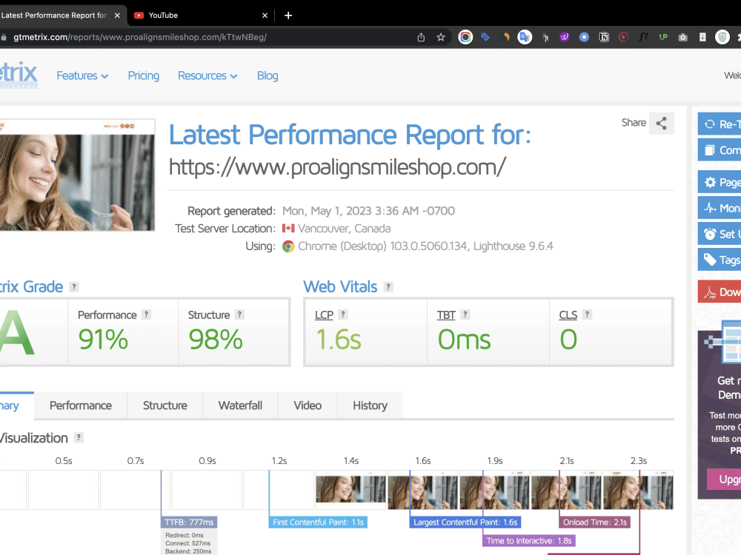Image resolution: width=741 pixels, height=555 pixels.
Task: Open help icon beside CLS
Action: pos(587,314)
